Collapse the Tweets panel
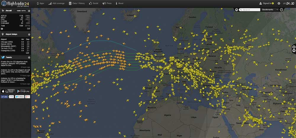 point(29,57)
